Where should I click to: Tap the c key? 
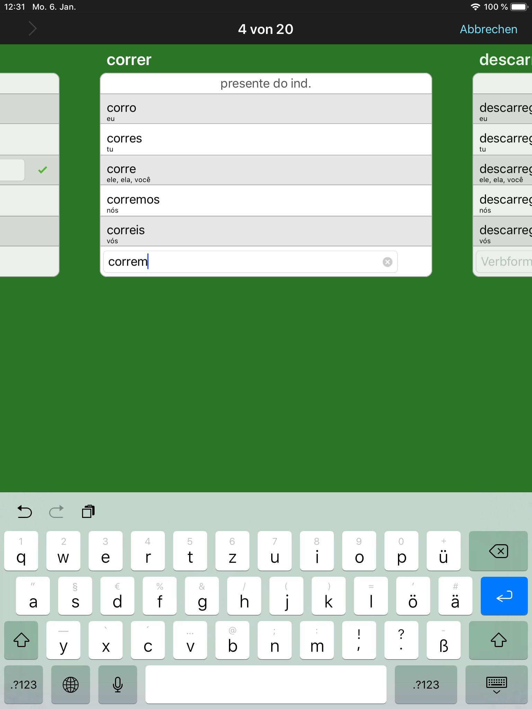pos(148,640)
